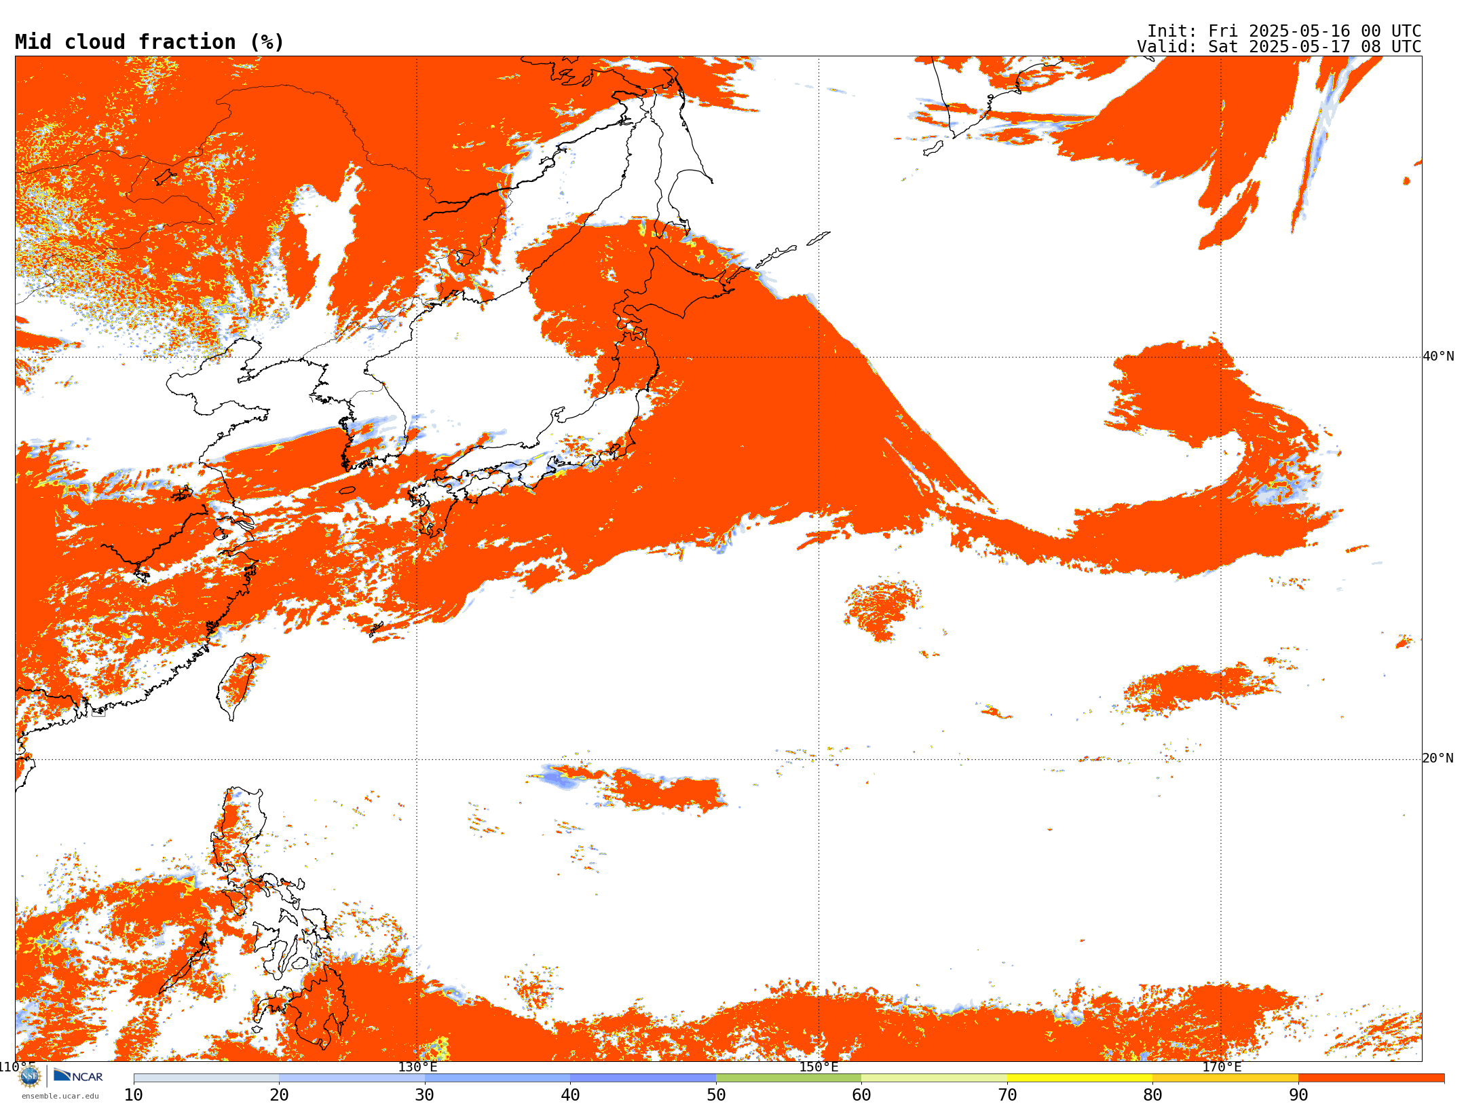The height and width of the screenshot is (1104, 1466).
Task: Click the NCAR logo
Action: tap(78, 1075)
